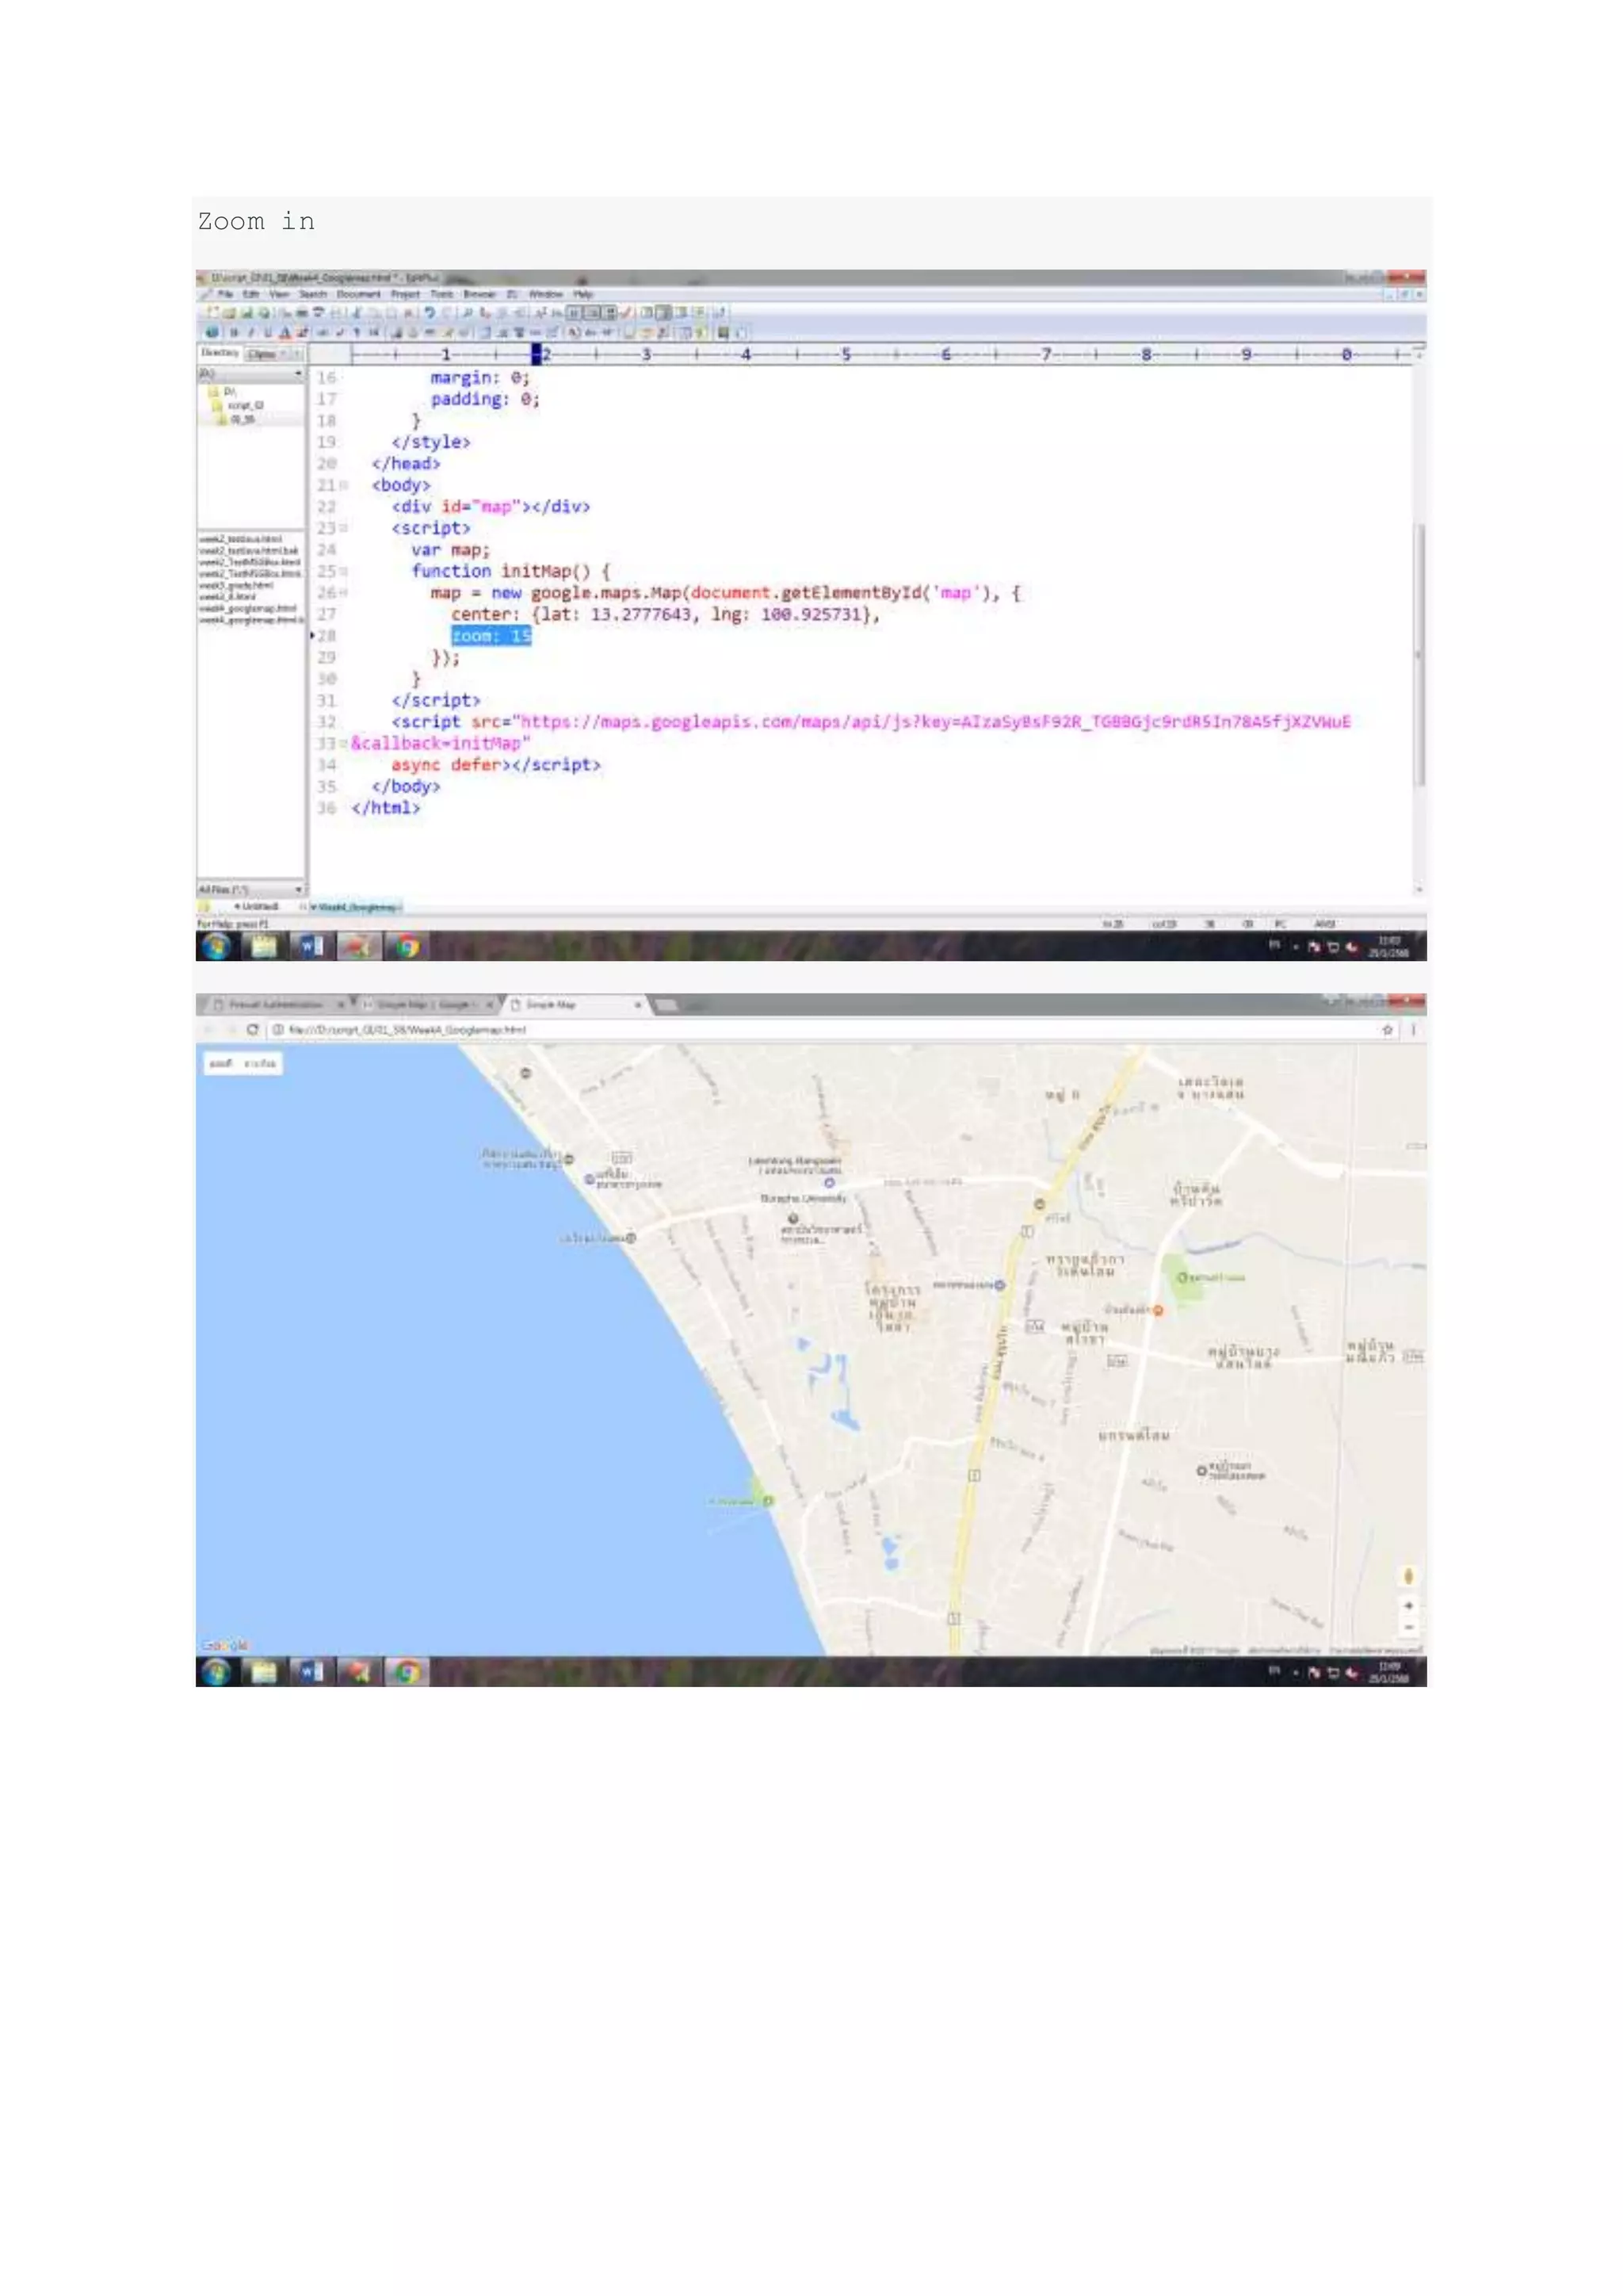
Task: Open the Windows Start orb in lower taskbar
Action: click(x=216, y=1671)
